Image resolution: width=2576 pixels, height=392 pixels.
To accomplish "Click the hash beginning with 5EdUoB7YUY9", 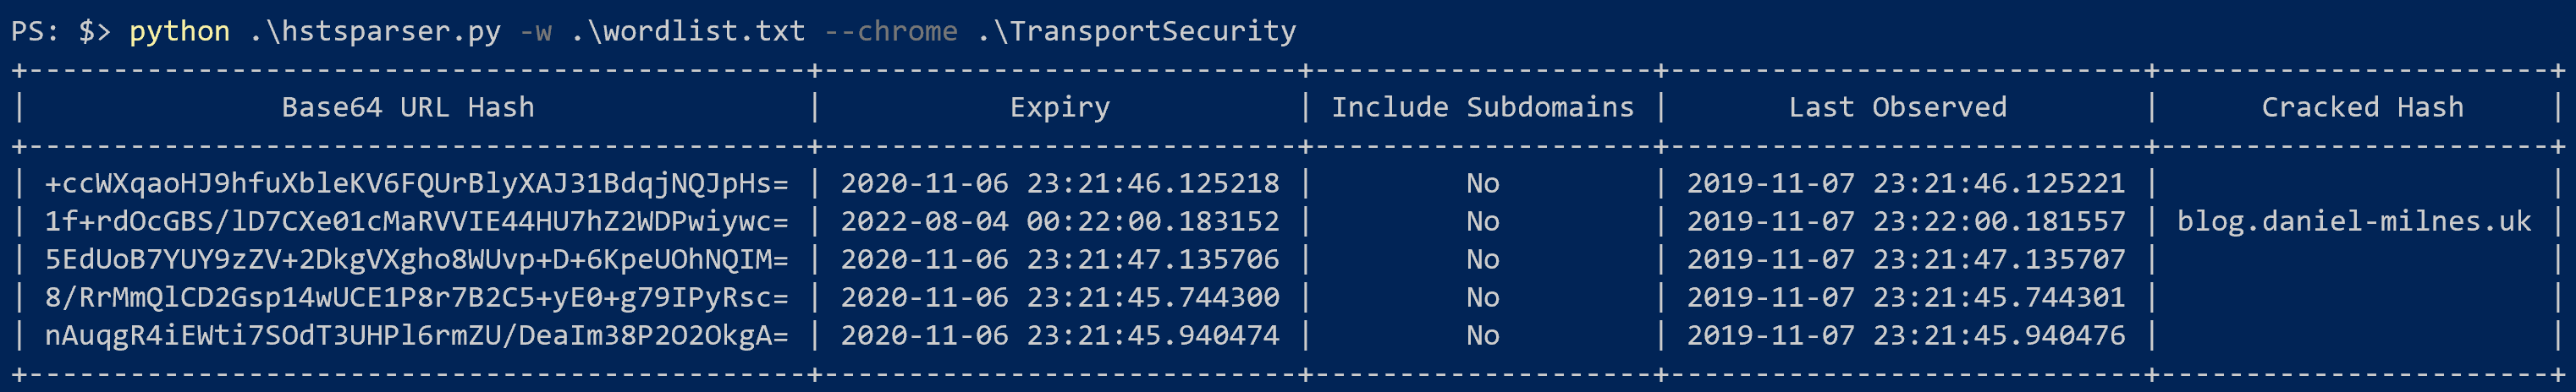I will [416, 259].
